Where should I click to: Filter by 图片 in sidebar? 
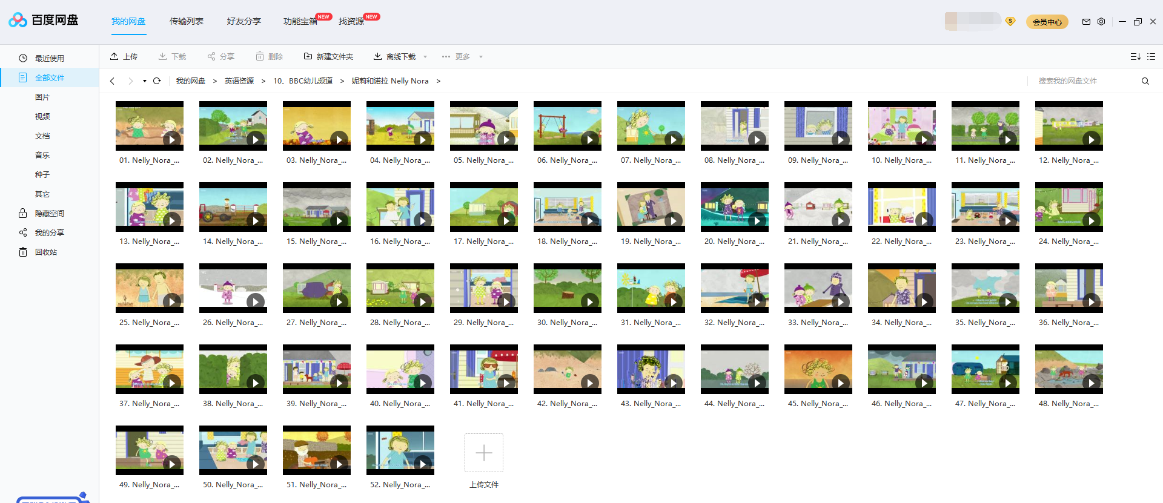[42, 97]
